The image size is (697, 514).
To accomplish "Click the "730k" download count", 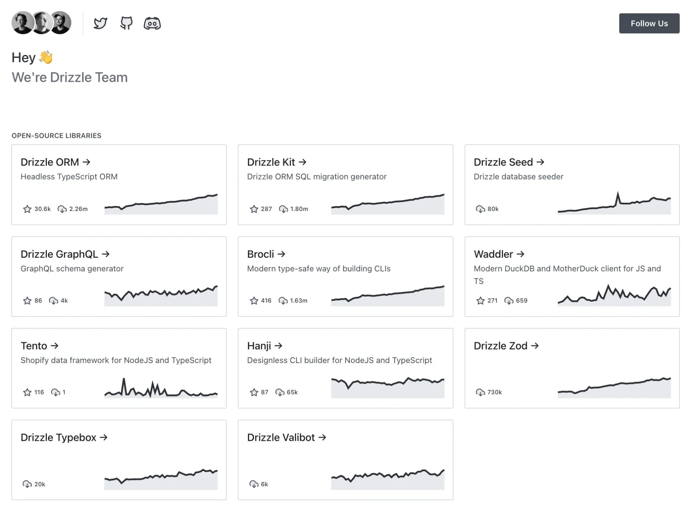I will pos(494,393).
